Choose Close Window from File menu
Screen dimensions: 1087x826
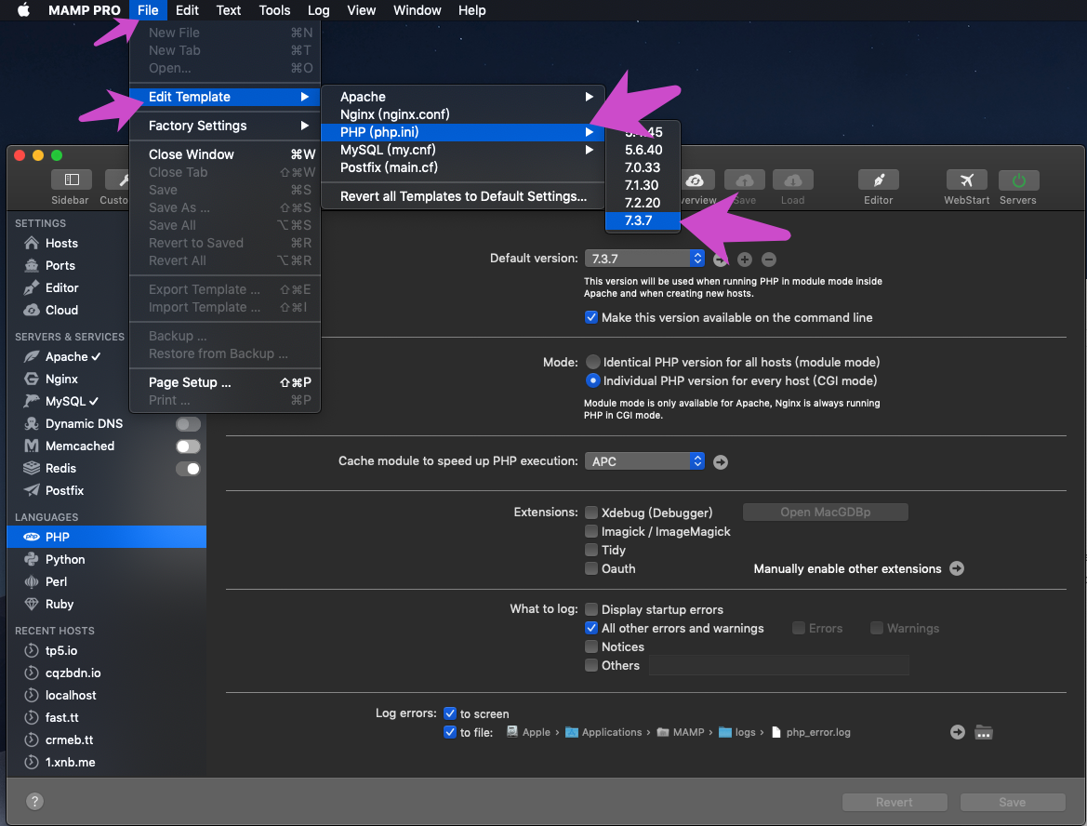[225, 154]
